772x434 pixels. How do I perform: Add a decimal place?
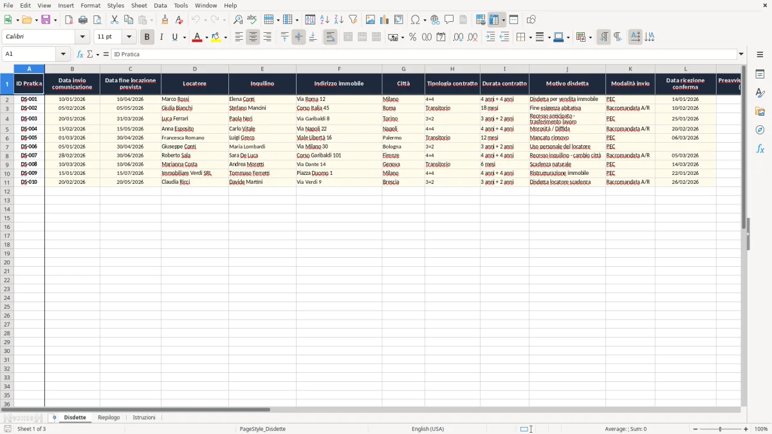coord(458,37)
